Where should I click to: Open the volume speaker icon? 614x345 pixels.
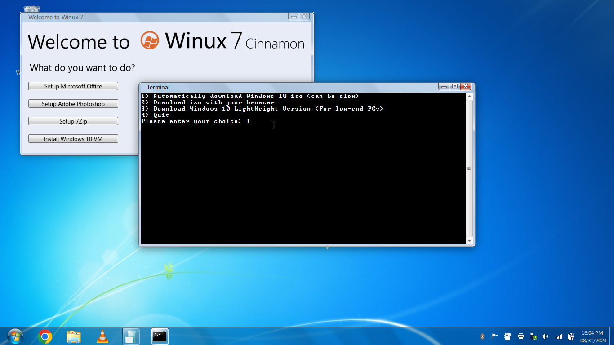point(546,336)
